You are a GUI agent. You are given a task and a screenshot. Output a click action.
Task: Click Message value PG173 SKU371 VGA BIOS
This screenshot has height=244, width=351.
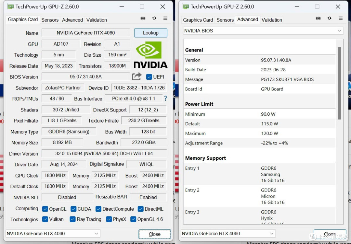tap(287, 79)
